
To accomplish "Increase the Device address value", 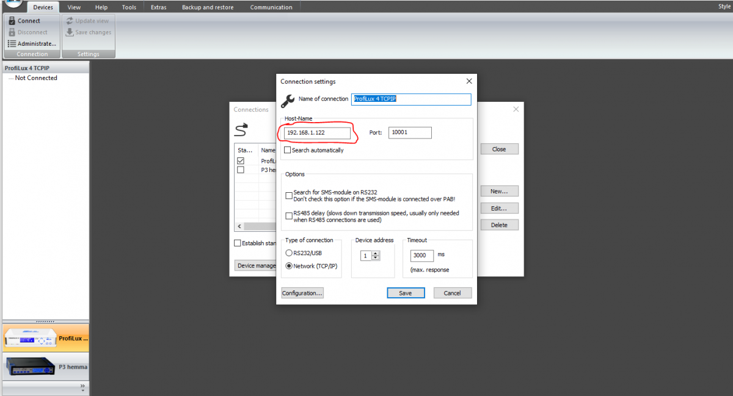I will [x=376, y=253].
